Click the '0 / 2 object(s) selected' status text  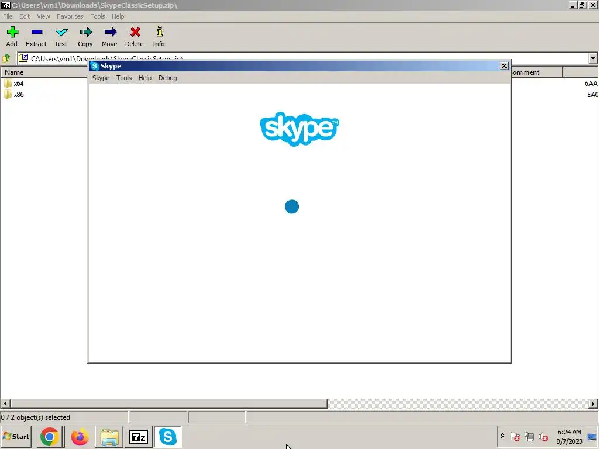point(36,417)
